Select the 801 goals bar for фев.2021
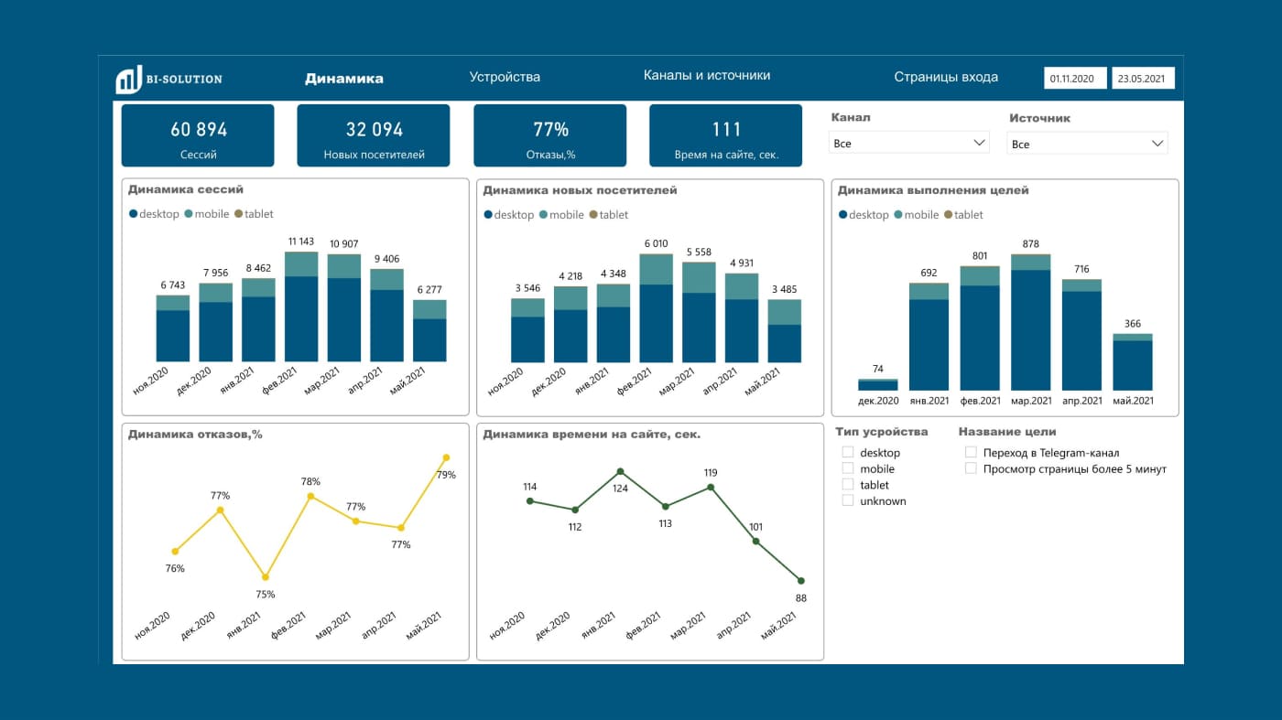 pyautogui.click(x=980, y=328)
